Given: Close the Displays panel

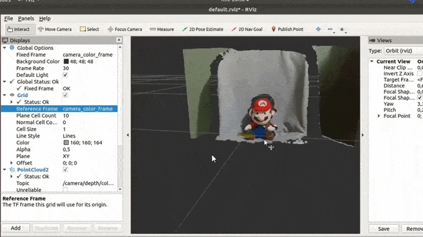Looking at the screenshot, I should [119, 40].
